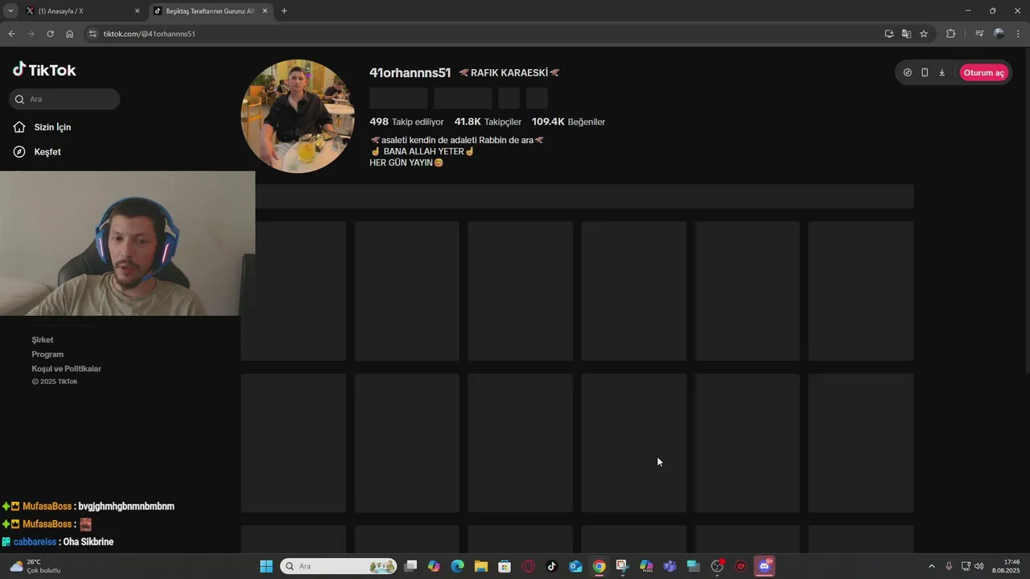1030x579 pixels.
Task: Open Outlook from the taskbar
Action: [x=575, y=566]
